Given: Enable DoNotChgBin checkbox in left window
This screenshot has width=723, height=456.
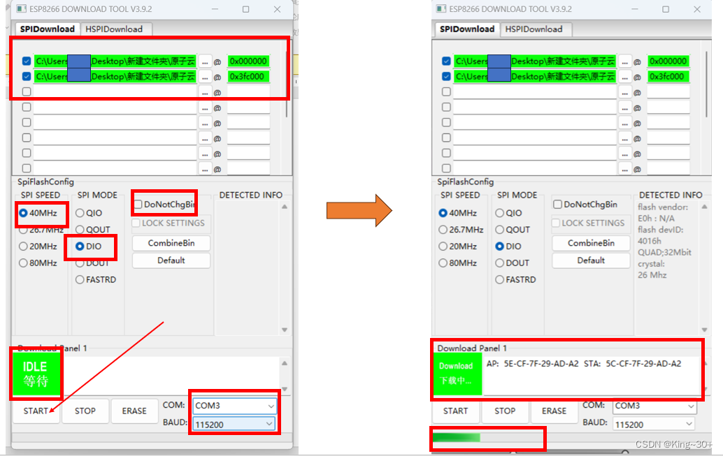Looking at the screenshot, I should 138,204.
